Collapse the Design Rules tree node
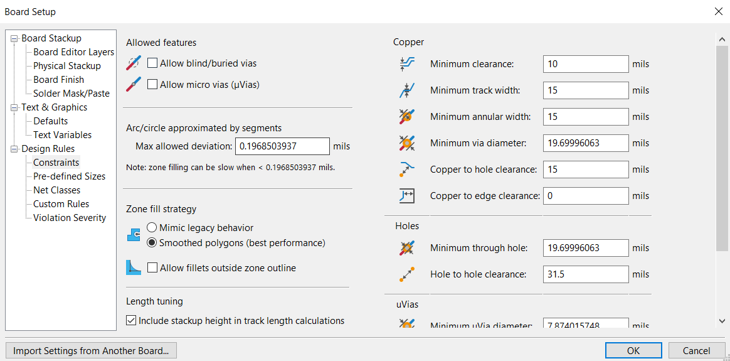The width and height of the screenshot is (730, 361). click(x=14, y=149)
